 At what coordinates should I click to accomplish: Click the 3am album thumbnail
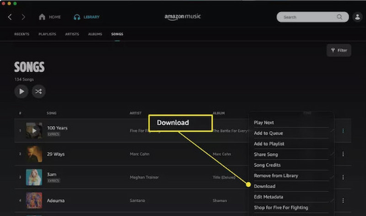click(34, 177)
